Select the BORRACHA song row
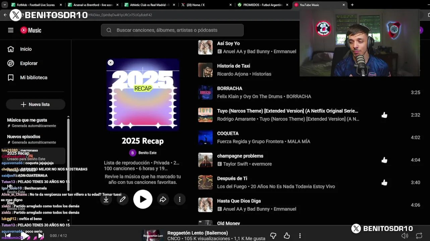This screenshot has height=241, width=430. pyautogui.click(x=309, y=92)
